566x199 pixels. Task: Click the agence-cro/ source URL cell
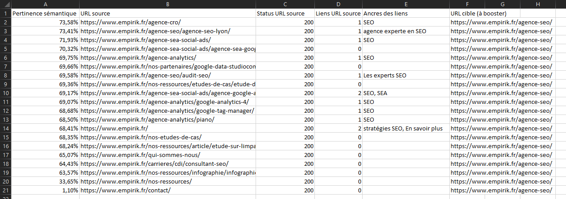pyautogui.click(x=168, y=22)
